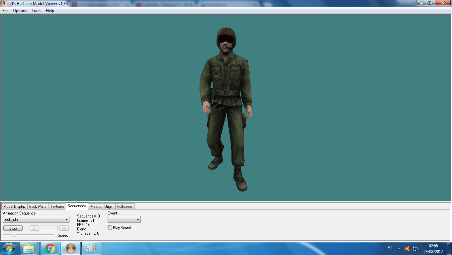
Task: Switch to the Weapon Origin tab
Action: (102, 207)
